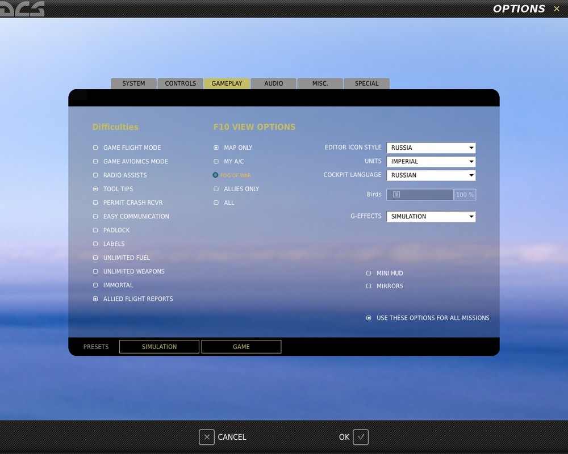Select My A/C view option
The width and height of the screenshot is (568, 454).
[216, 162]
